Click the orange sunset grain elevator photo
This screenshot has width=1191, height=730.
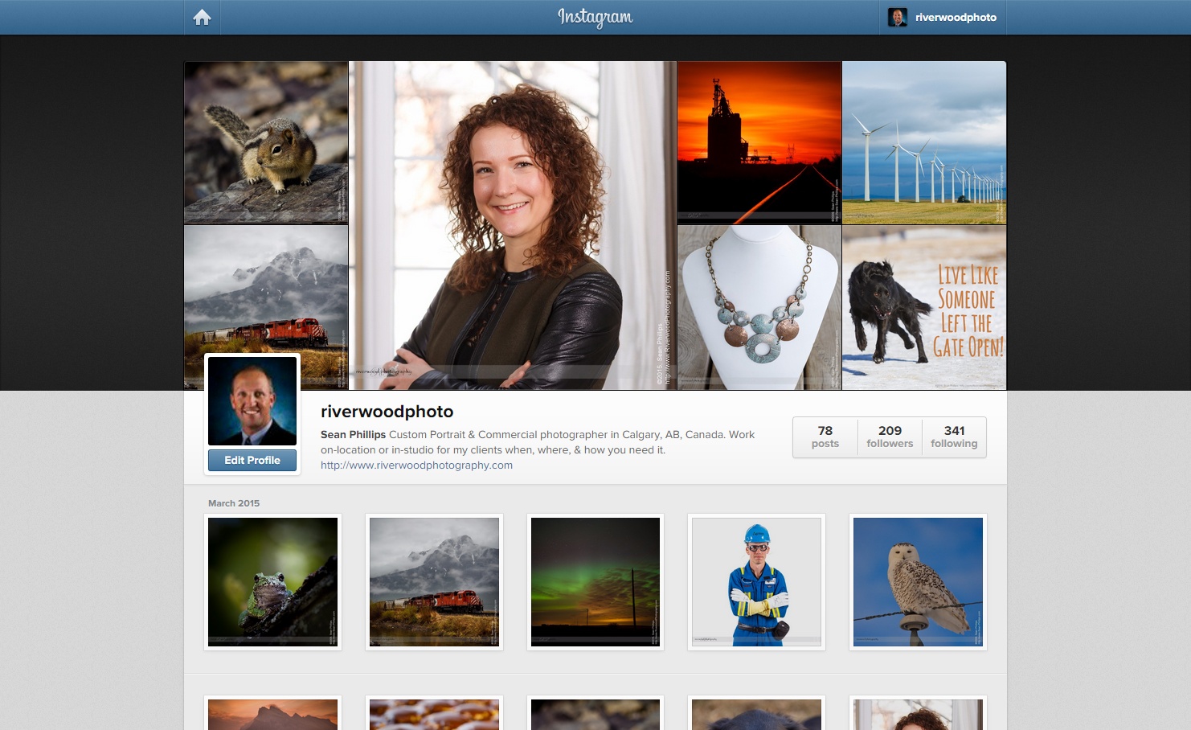[759, 142]
